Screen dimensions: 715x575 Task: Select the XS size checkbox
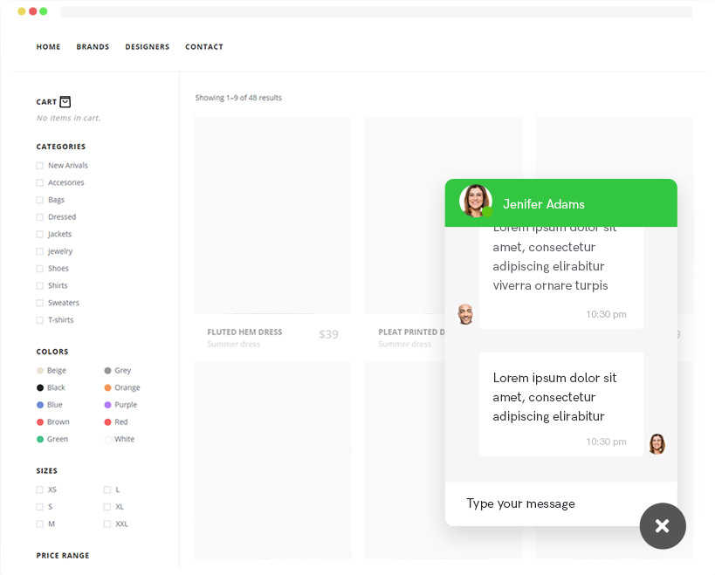pyautogui.click(x=39, y=490)
